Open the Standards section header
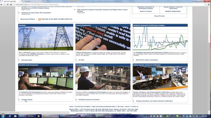This screenshot has height=118, width=211. pos(45,25)
